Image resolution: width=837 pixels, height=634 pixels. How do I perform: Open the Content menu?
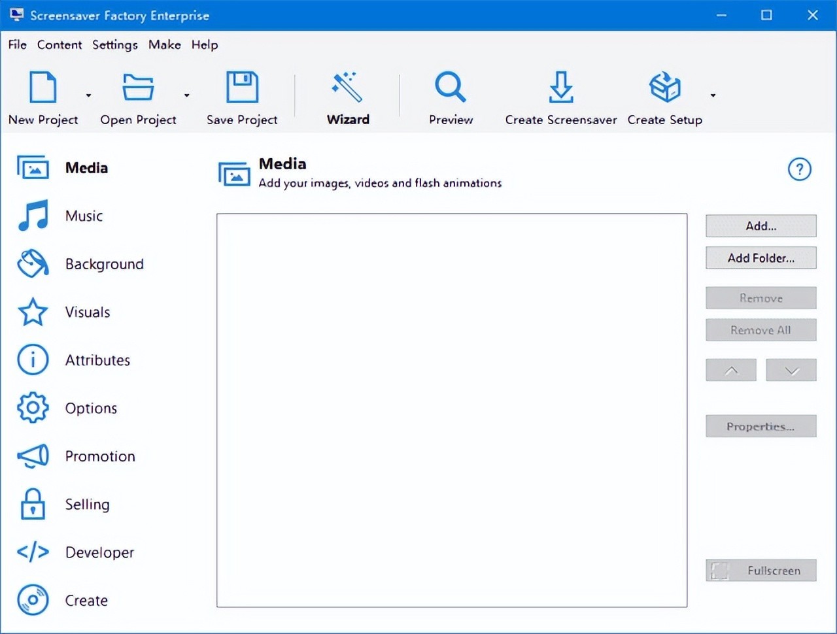click(60, 44)
